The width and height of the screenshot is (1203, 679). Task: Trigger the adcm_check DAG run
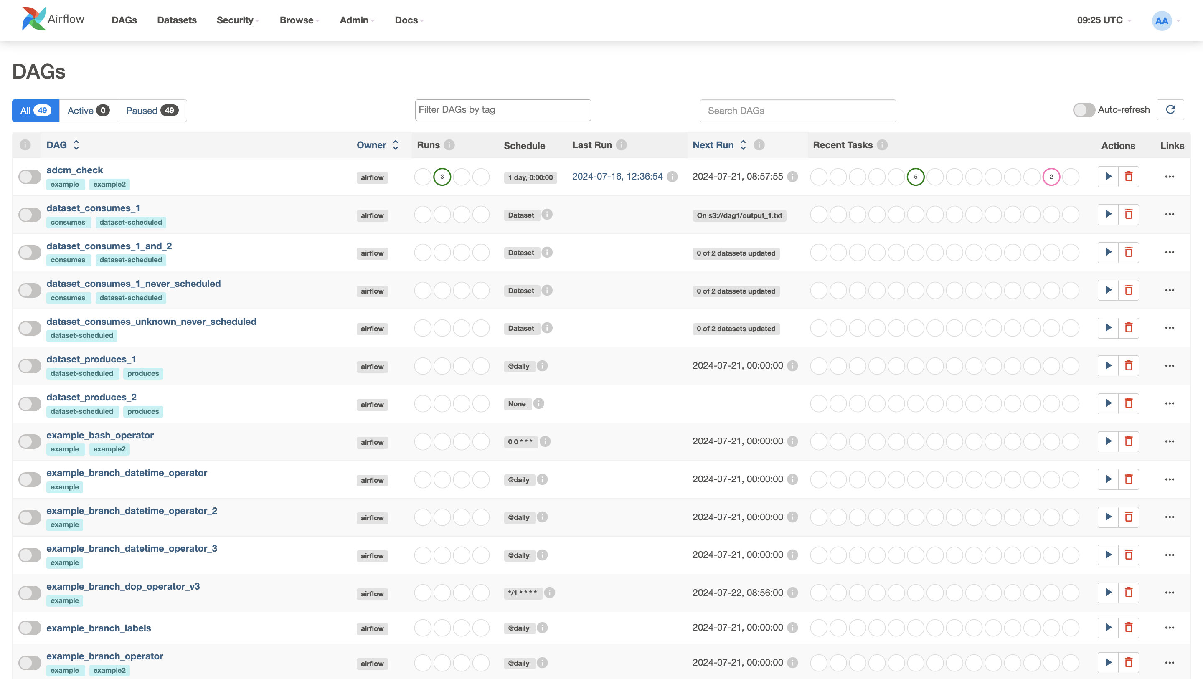pos(1108,177)
